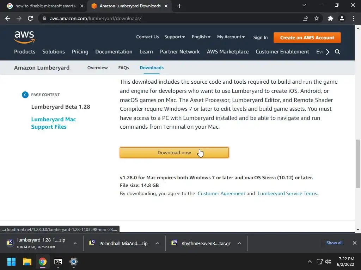Open the Learn menu

[x=146, y=52]
